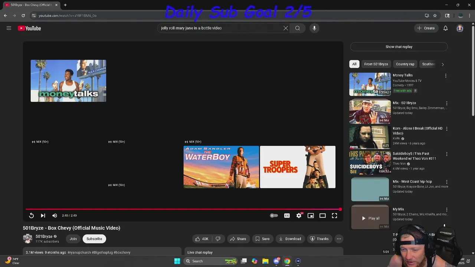Image resolution: width=475 pixels, height=267 pixels.
Task: Mute the video volume
Action: click(x=55, y=215)
